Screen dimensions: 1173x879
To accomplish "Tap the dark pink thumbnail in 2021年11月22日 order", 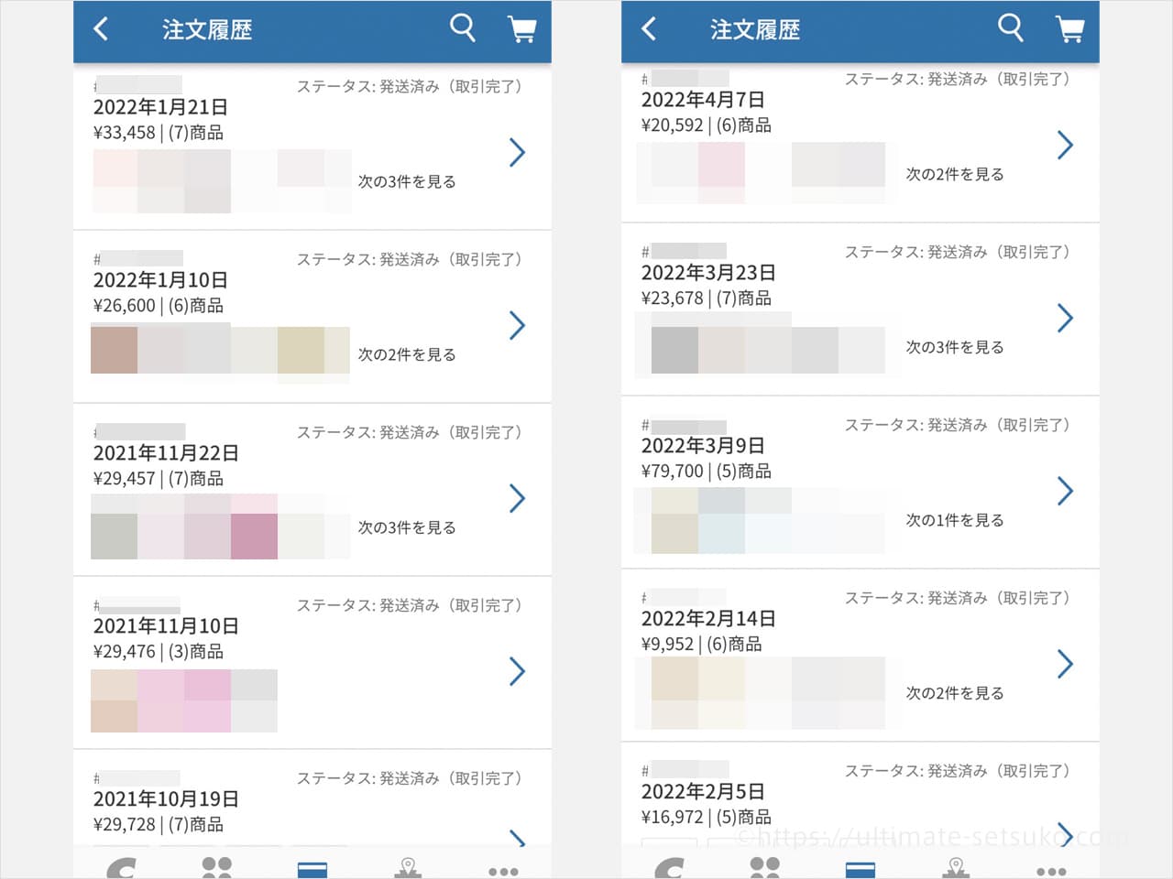I will (x=254, y=536).
